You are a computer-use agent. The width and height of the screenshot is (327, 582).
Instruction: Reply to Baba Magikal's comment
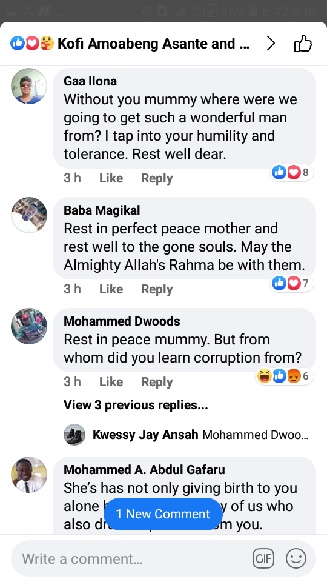157,290
